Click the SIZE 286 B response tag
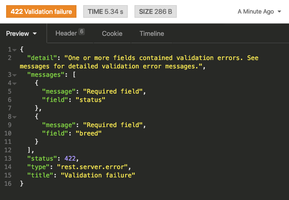 pos(155,12)
